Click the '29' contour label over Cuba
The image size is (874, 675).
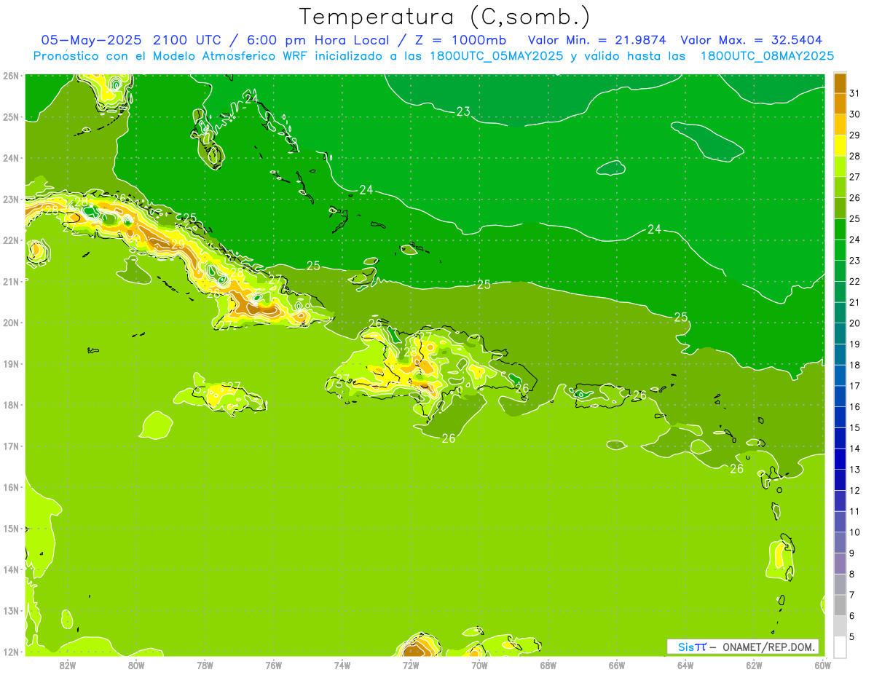point(178,245)
